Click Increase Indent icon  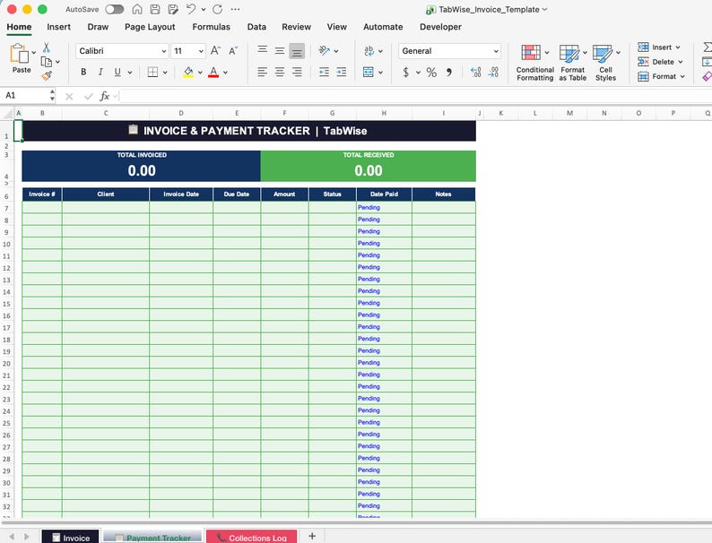(342, 72)
